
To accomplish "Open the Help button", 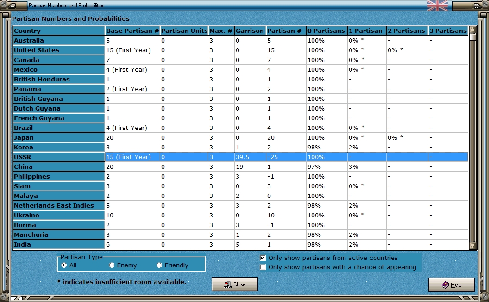I will 451,284.
